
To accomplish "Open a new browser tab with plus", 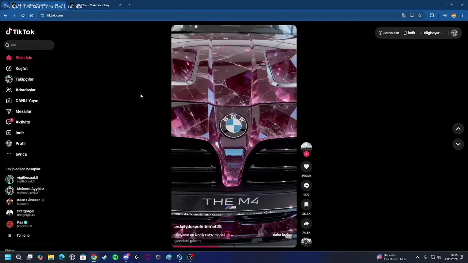I will tap(129, 5).
